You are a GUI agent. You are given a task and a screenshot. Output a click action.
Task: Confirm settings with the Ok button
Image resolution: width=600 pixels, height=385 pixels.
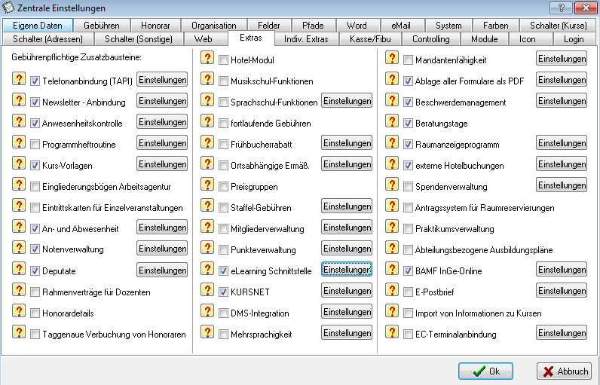(485, 371)
